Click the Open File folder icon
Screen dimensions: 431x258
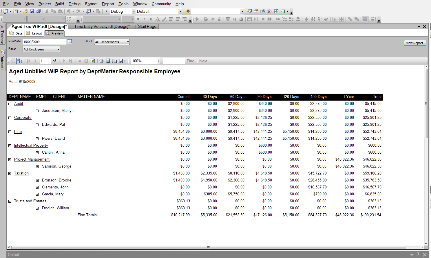[25, 11]
